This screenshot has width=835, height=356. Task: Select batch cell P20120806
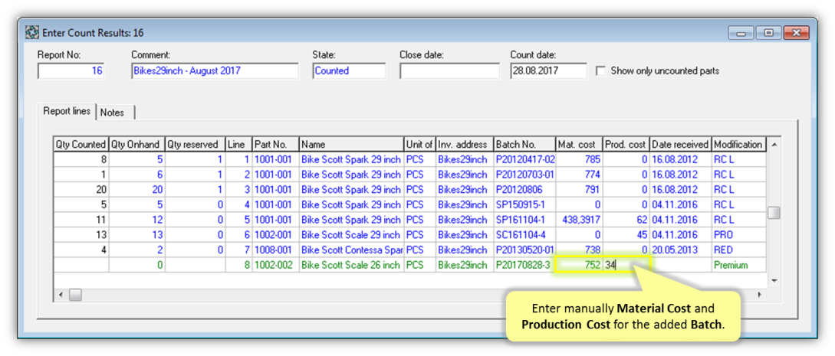pyautogui.click(x=524, y=189)
